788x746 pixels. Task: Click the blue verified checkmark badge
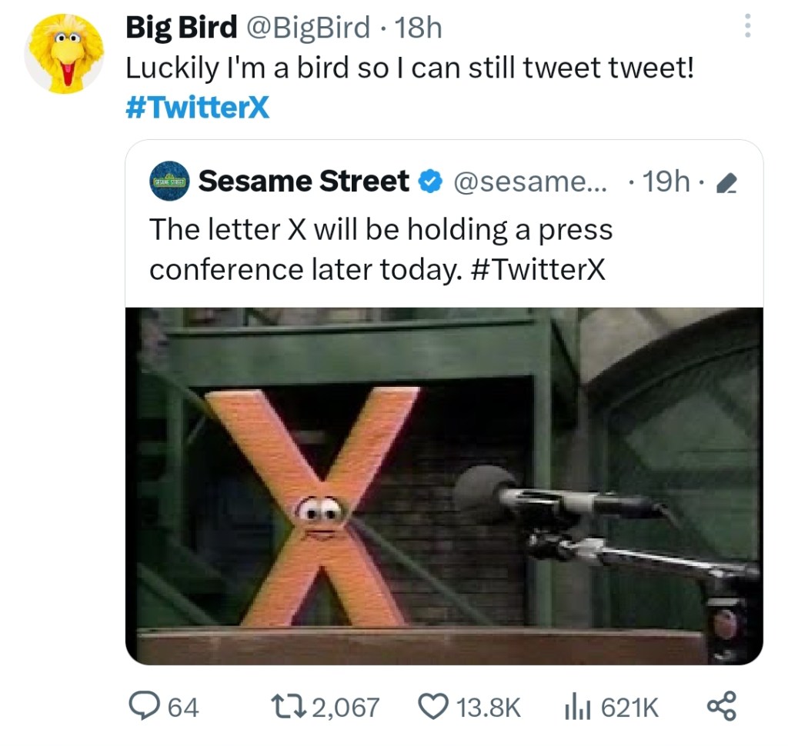click(429, 182)
